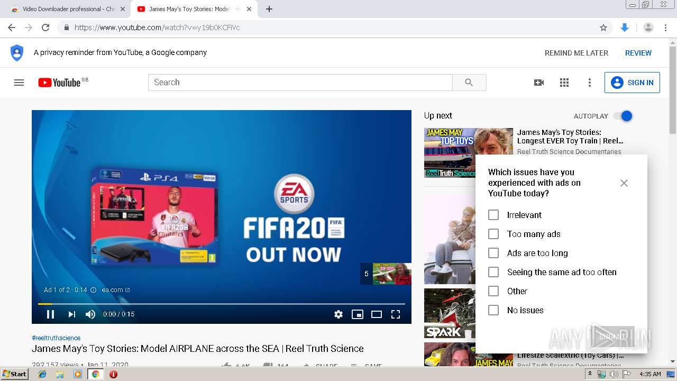Click the ad info icon next to 0:14

[94, 290]
